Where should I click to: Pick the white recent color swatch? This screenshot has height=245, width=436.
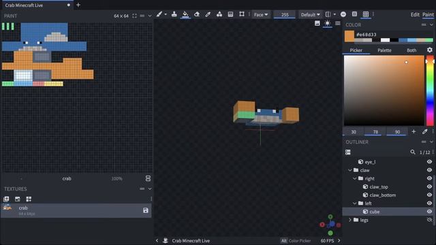[385, 40]
